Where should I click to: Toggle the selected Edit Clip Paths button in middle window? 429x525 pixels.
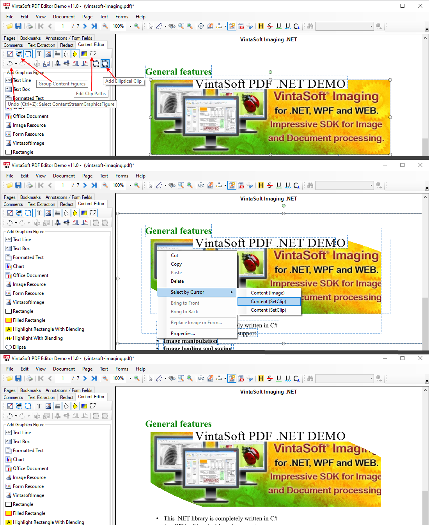[93, 213]
